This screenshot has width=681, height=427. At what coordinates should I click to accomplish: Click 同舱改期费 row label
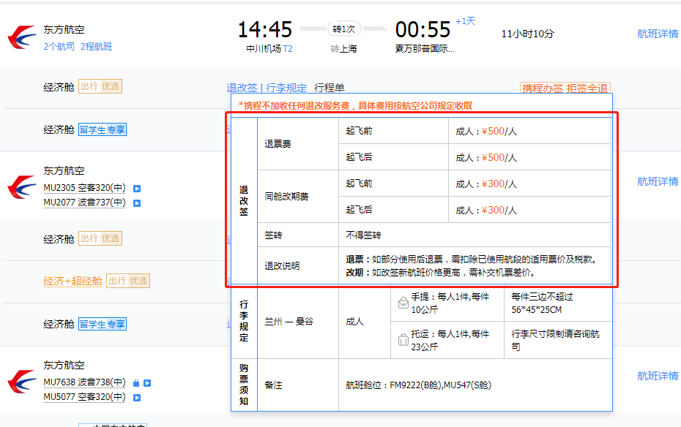click(286, 197)
